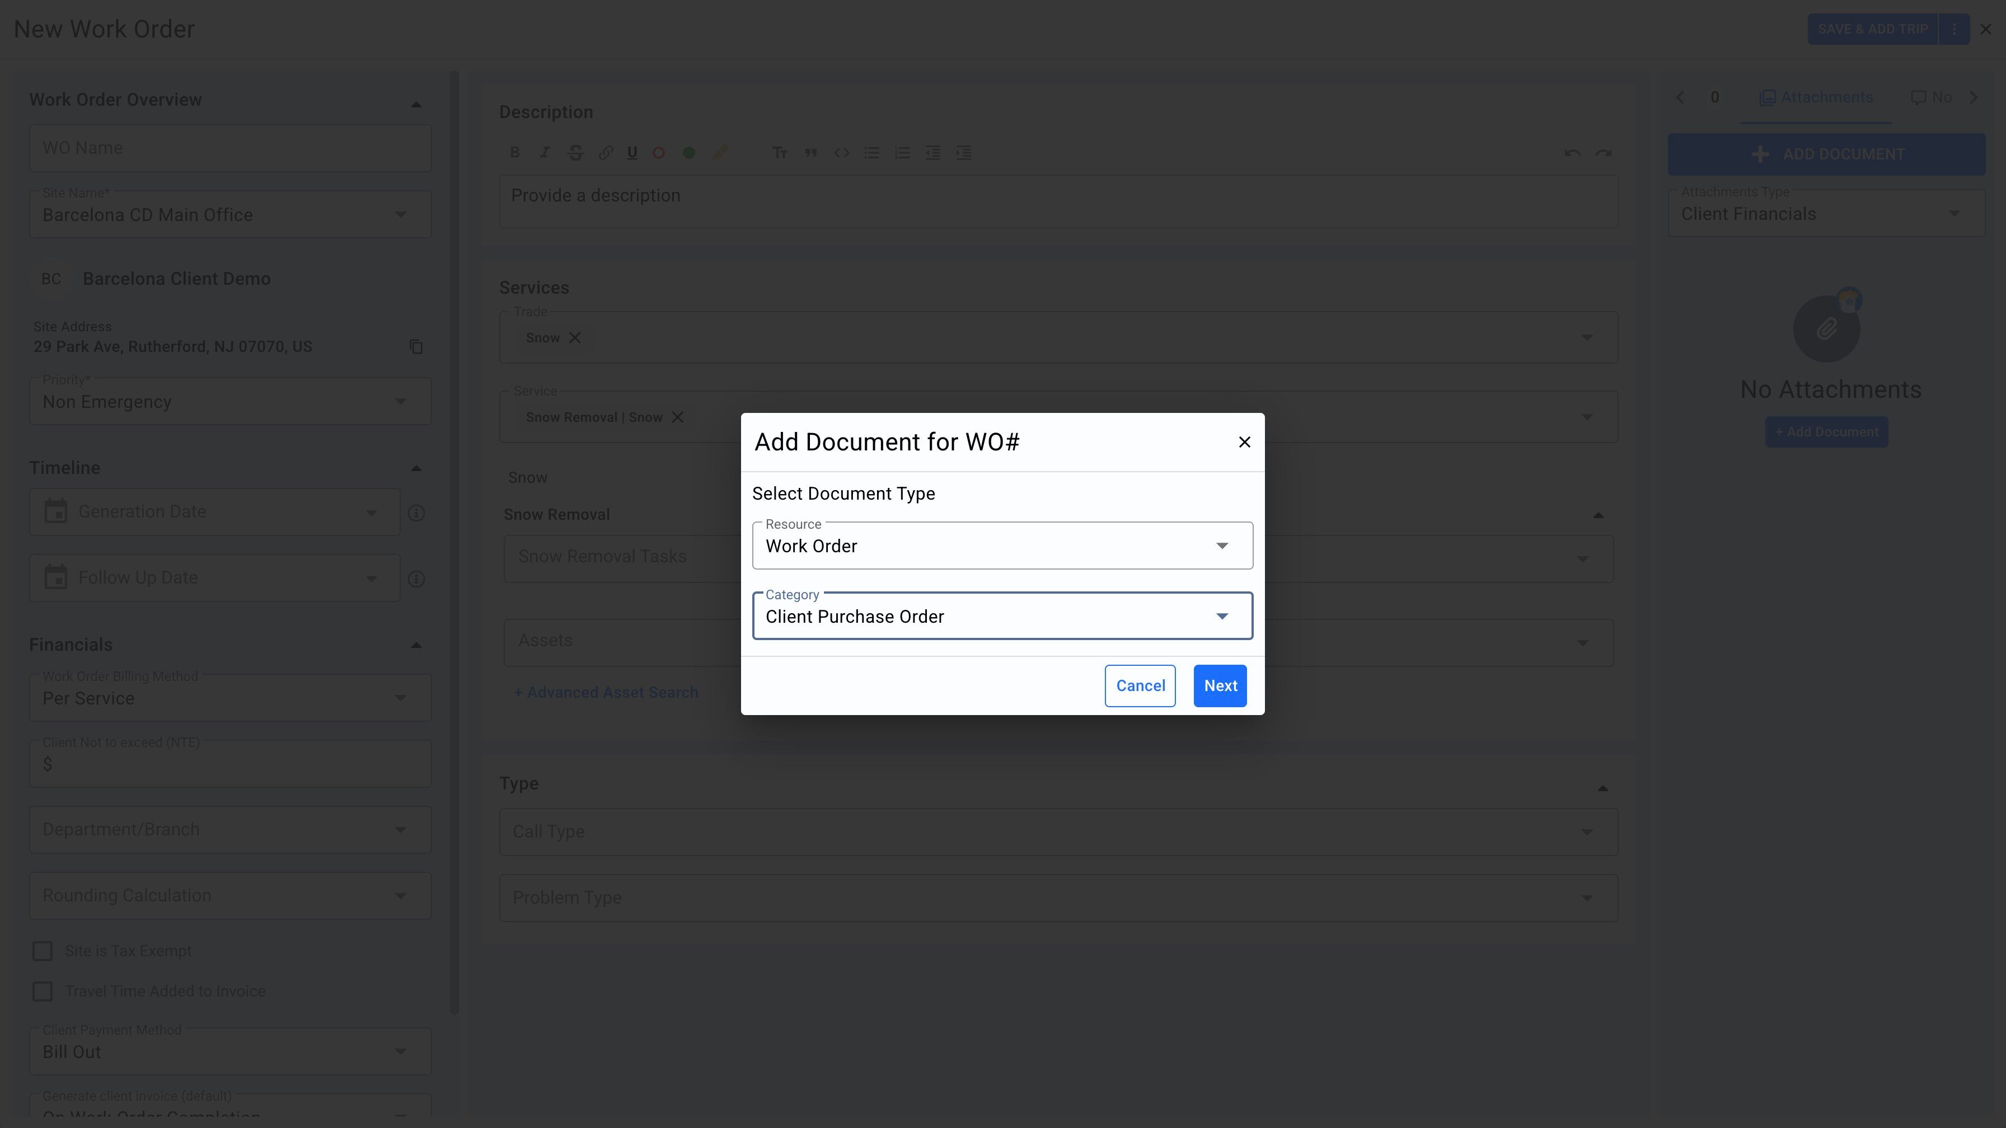2006x1128 pixels.
Task: Click the insert link icon
Action: click(x=605, y=153)
